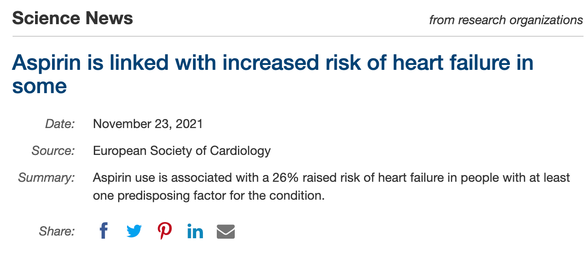Click the 'Source:' field label
The height and width of the screenshot is (257, 588).
(53, 151)
